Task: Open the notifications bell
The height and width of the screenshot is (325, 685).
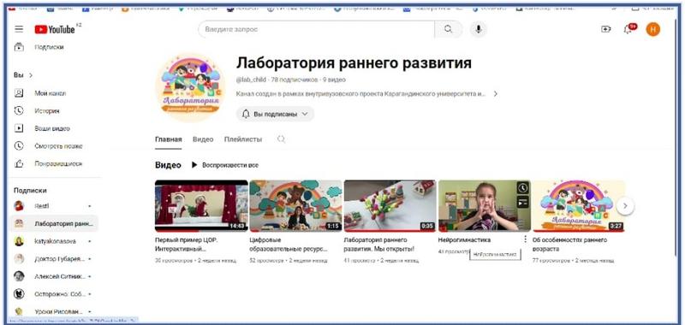Action: pyautogui.click(x=628, y=29)
